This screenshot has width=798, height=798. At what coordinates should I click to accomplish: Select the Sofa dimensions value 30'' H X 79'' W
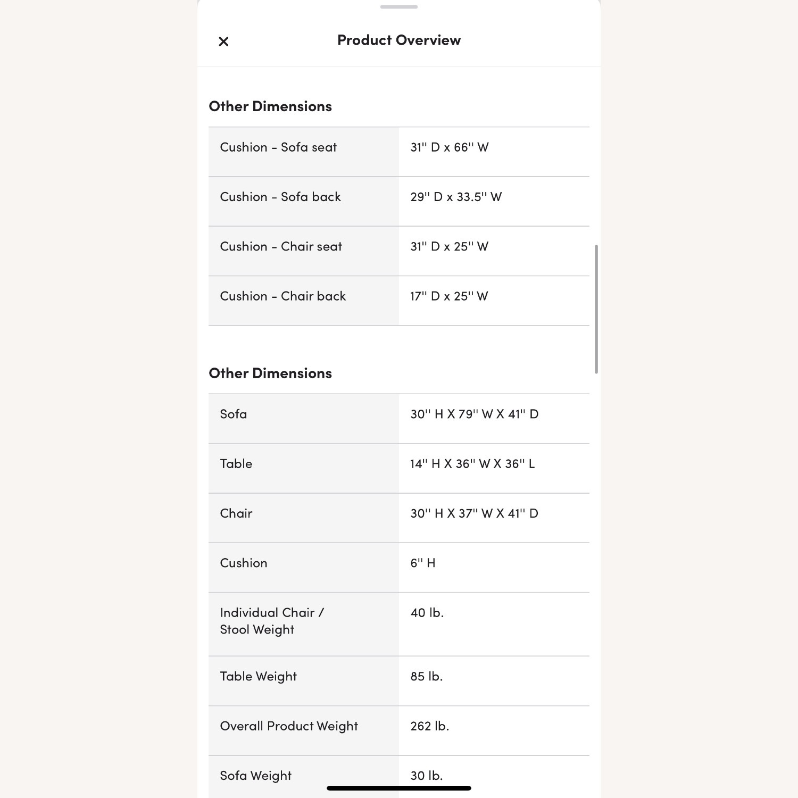click(474, 414)
